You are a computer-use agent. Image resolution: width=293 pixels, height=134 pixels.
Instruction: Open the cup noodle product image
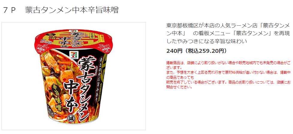coord(74,76)
